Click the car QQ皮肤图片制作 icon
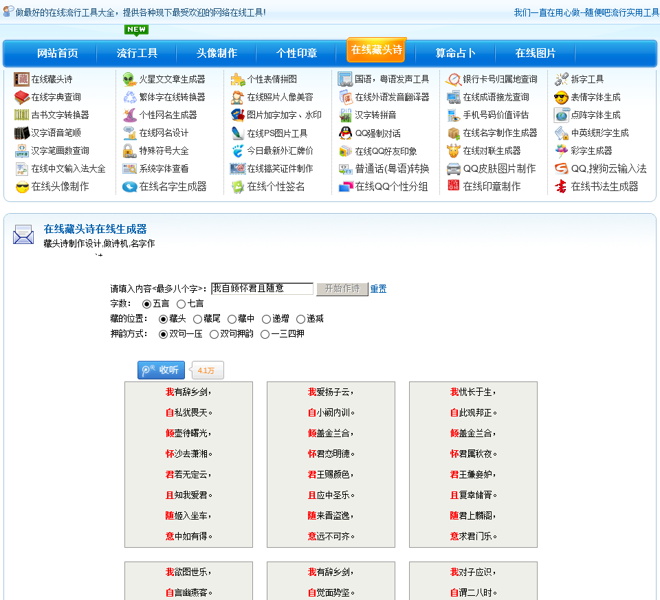The width and height of the screenshot is (660, 600). [454, 168]
